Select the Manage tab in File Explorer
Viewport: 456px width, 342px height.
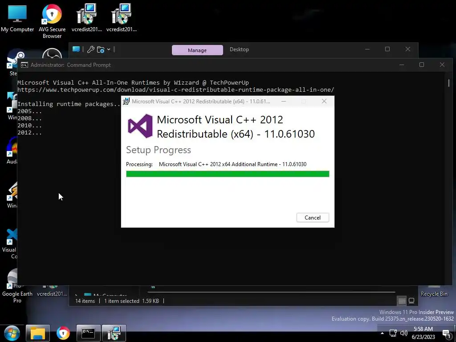[197, 50]
